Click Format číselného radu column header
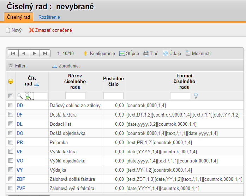 tap(184, 81)
